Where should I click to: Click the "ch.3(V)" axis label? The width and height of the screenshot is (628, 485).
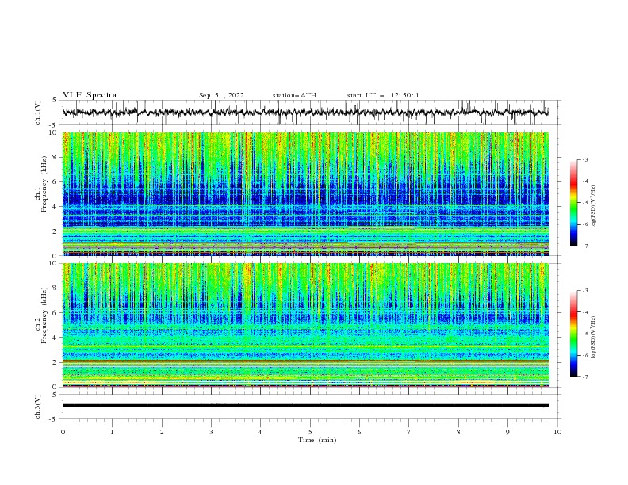coord(38,407)
